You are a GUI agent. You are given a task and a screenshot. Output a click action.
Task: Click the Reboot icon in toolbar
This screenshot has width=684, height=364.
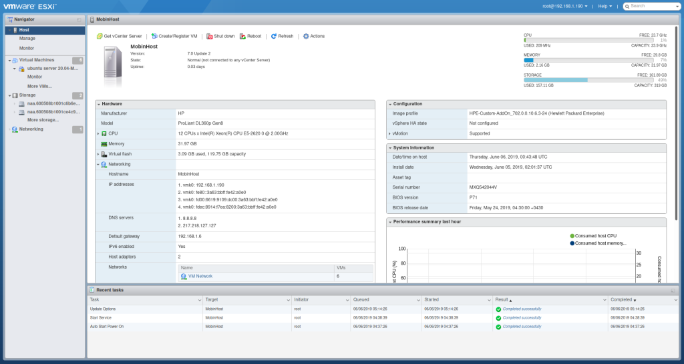tap(243, 36)
